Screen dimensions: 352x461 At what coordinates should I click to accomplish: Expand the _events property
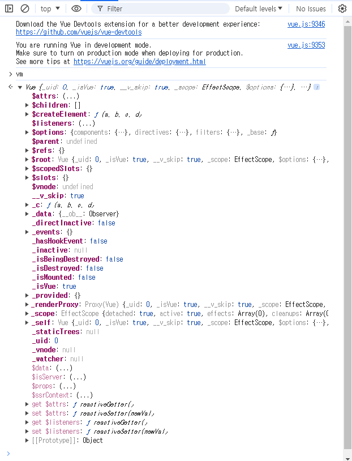[27, 232]
